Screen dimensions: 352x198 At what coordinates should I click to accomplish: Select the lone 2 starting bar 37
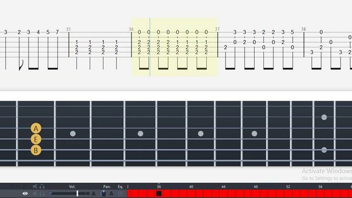[226, 47]
